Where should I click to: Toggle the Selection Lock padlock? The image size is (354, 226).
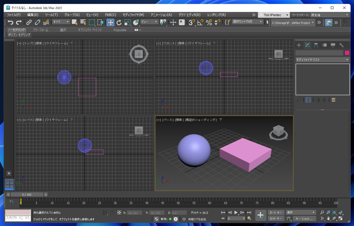pos(112,212)
